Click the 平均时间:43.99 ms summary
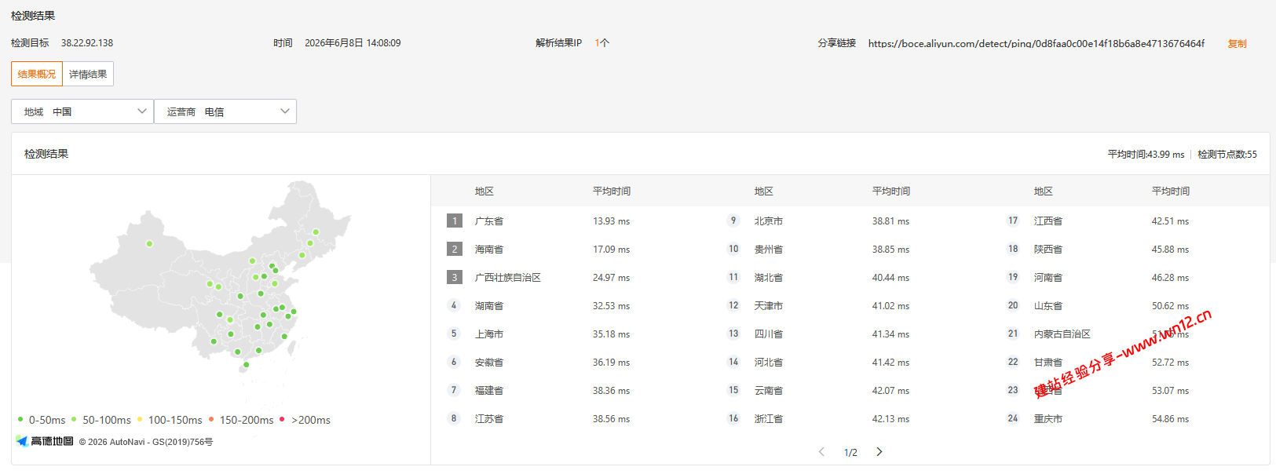The width and height of the screenshot is (1276, 474). pyautogui.click(x=1146, y=155)
